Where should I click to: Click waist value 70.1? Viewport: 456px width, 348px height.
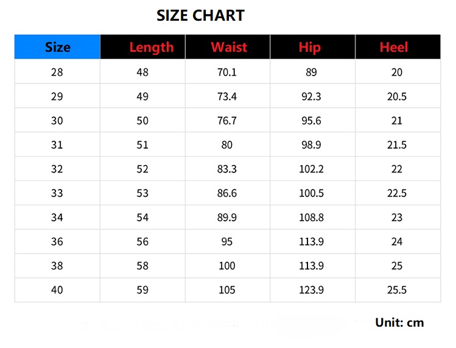click(227, 72)
